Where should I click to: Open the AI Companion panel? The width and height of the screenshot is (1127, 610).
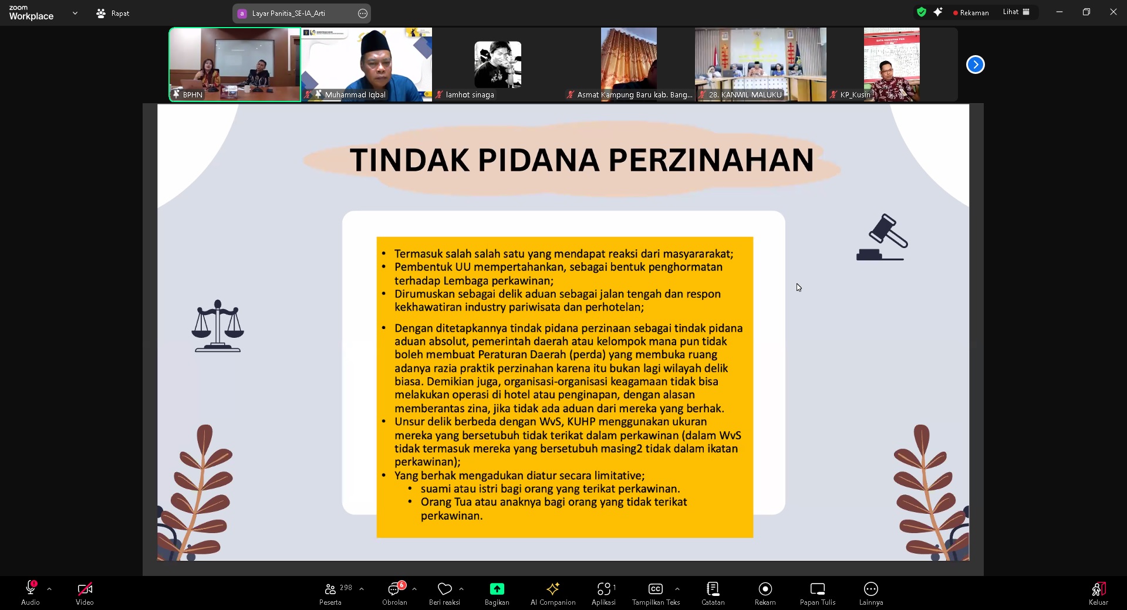pos(552,593)
